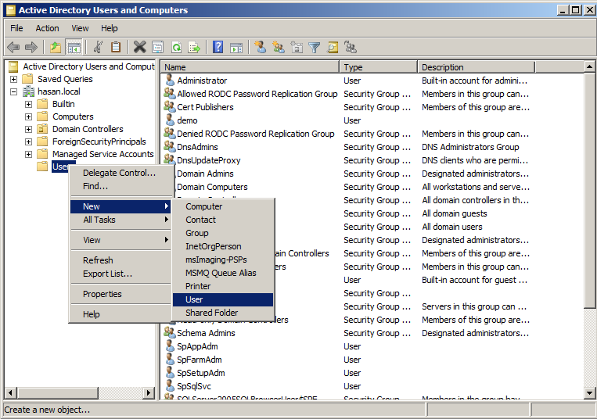Image resolution: width=597 pixels, height=419 pixels.
Task: Expand the Computers container
Action: (x=28, y=116)
